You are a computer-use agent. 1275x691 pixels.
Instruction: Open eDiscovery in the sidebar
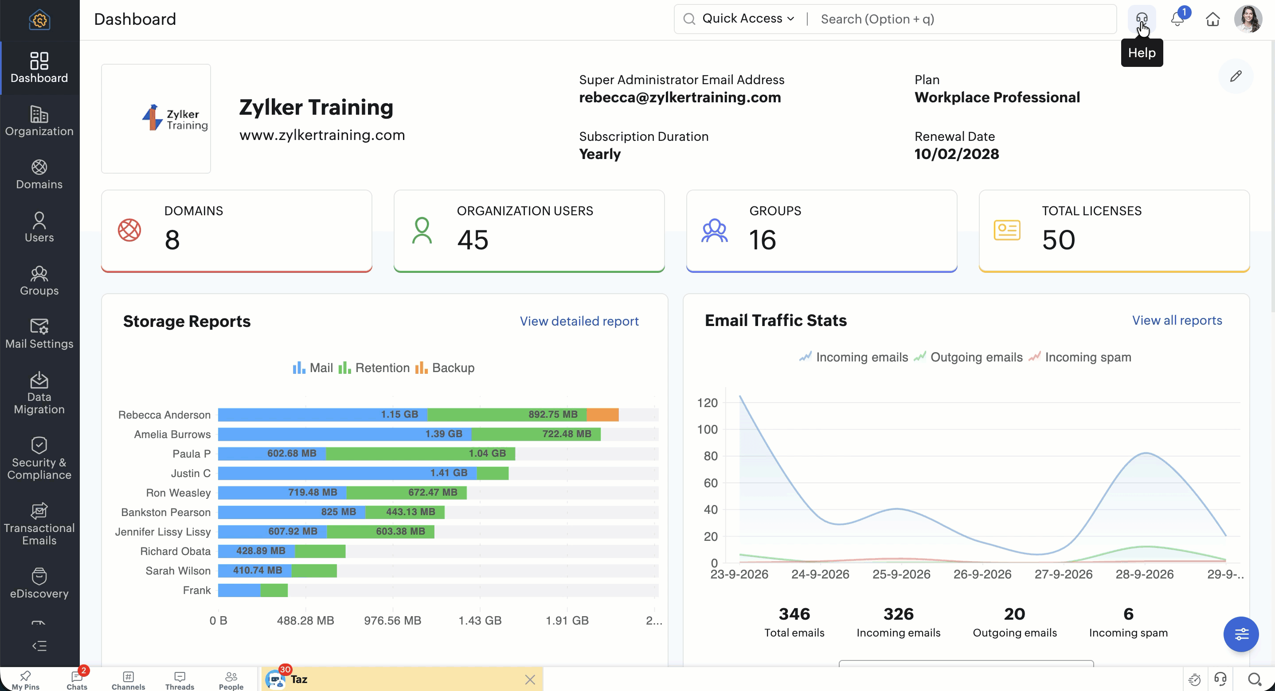tap(39, 583)
